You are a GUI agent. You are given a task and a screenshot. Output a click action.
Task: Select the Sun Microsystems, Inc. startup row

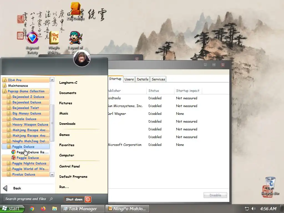(168, 106)
